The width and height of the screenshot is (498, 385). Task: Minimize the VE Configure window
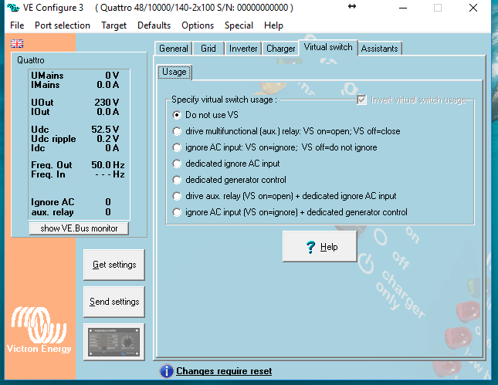coord(403,8)
